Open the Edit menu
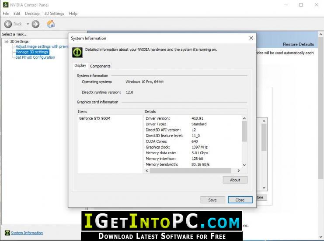Viewport: 324px width, 241px height. pyautogui.click(x=17, y=14)
